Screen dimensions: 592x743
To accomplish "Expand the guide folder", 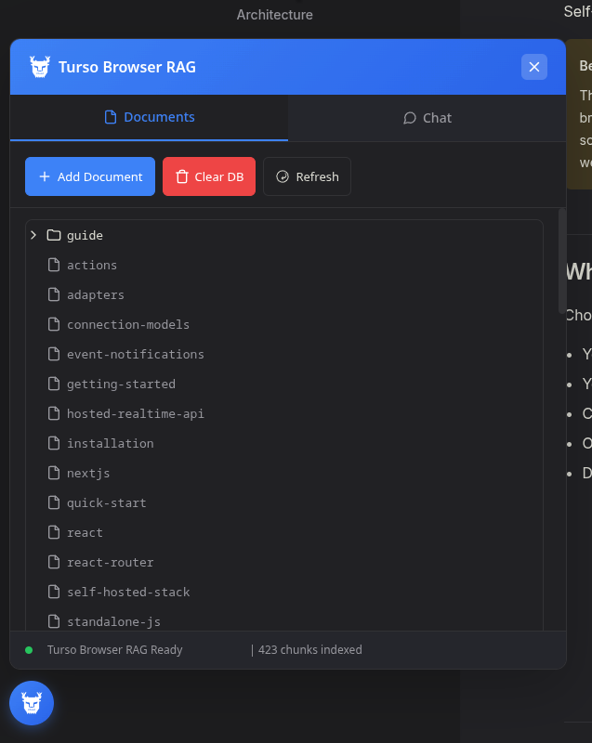I will (33, 235).
